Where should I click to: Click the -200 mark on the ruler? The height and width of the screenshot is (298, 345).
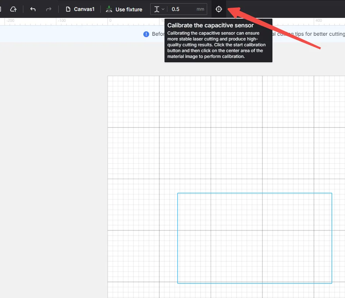(10, 20)
